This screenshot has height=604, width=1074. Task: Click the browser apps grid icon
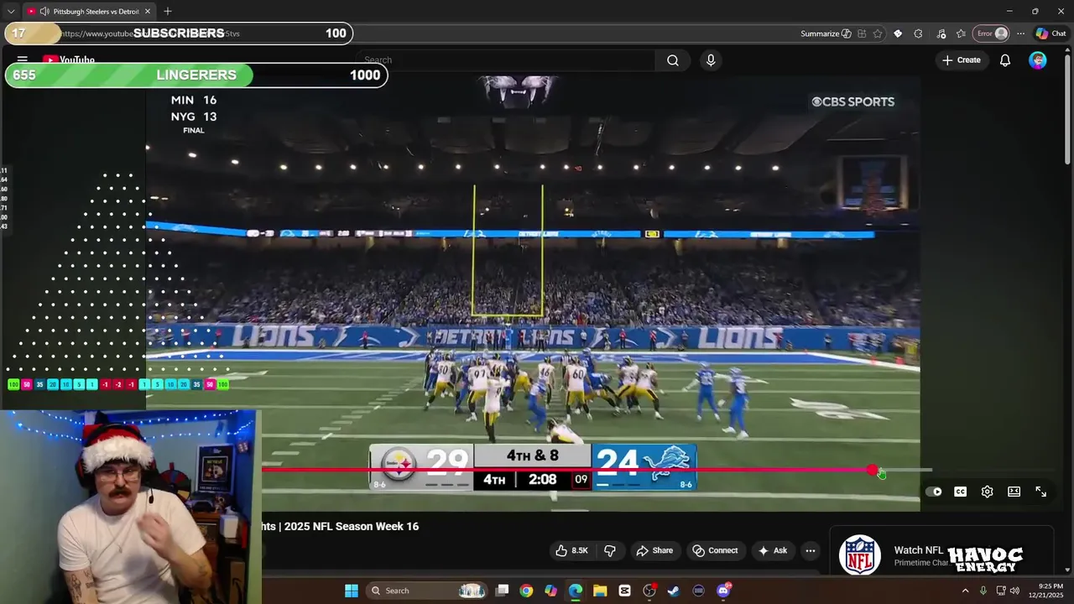point(862,34)
